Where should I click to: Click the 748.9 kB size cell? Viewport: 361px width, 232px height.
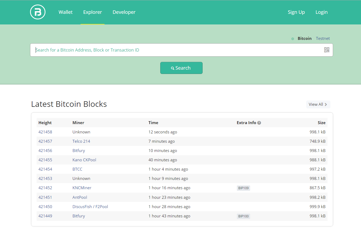coord(317,141)
